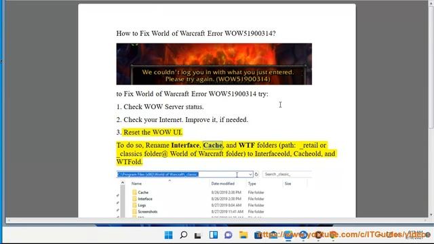Click the selected word "Cache" in the paragraph

212,145
